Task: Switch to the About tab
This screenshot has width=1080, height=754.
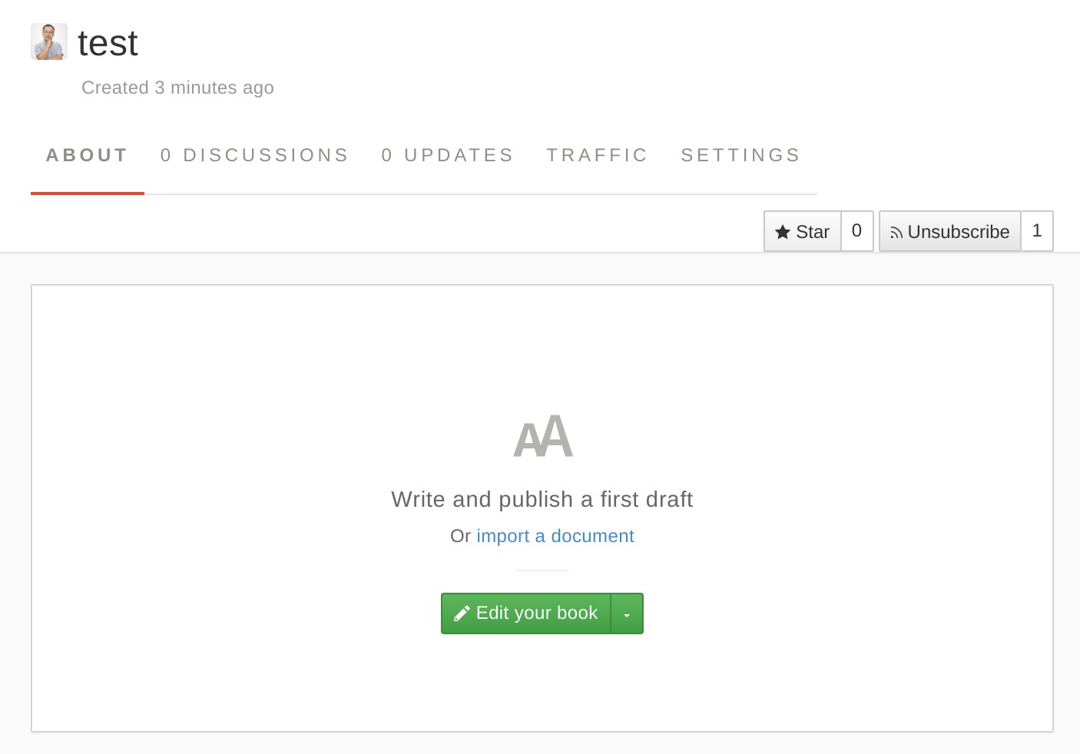Action: [87, 155]
